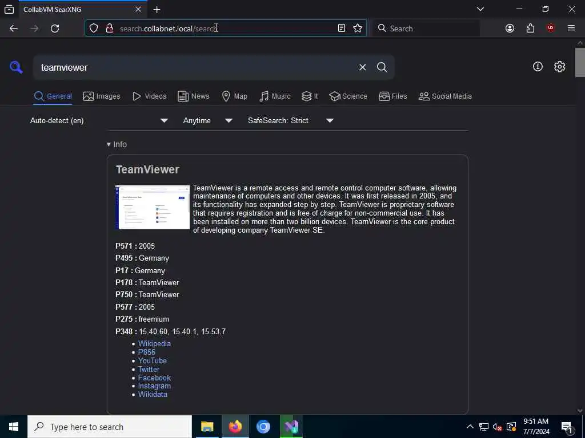Open the Firefox hamburger menu
The height and width of the screenshot is (438, 585).
click(x=571, y=29)
